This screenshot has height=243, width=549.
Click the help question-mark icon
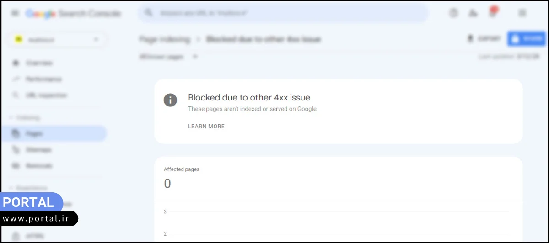tap(453, 13)
